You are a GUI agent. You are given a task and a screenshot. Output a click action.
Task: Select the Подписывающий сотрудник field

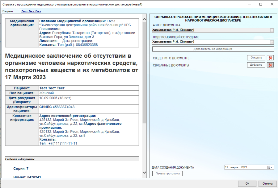[x=211, y=42]
